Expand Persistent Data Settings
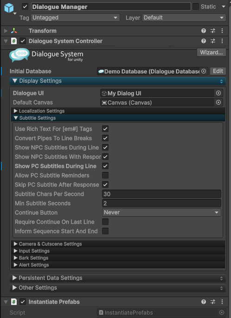 (x=14, y=278)
